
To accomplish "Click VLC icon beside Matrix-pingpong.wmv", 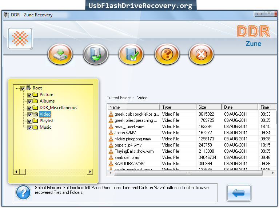I will tap(111, 139).
